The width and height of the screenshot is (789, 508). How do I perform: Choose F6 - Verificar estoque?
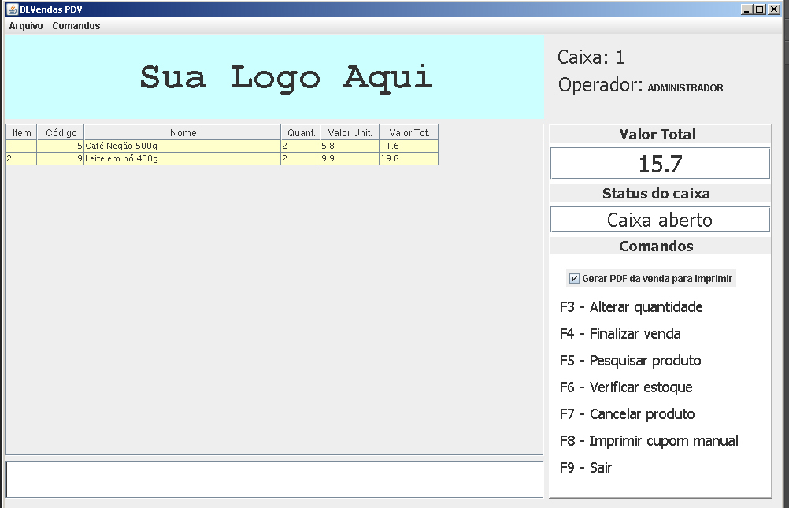coord(626,387)
